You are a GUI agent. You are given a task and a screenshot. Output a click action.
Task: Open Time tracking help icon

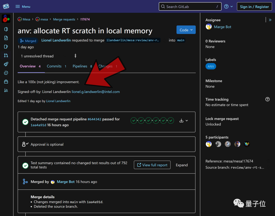267,99
